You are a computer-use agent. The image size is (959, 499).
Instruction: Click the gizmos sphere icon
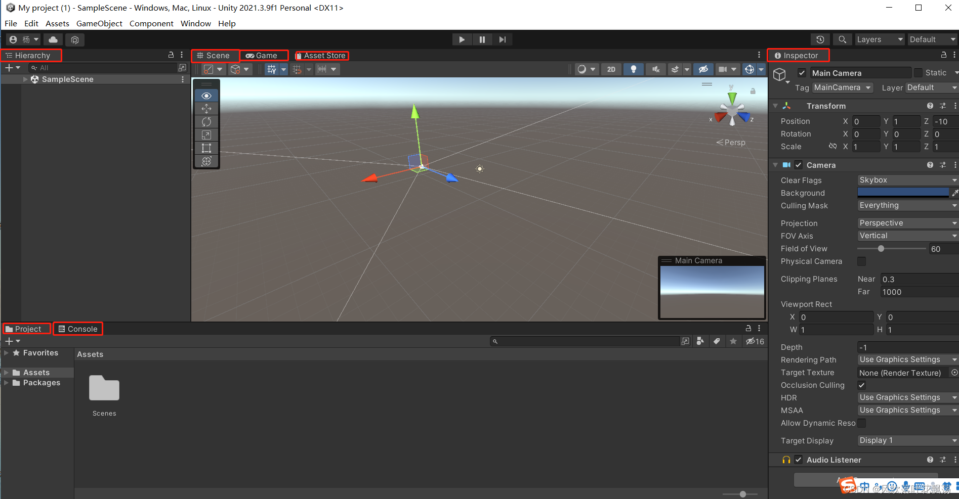click(x=749, y=69)
